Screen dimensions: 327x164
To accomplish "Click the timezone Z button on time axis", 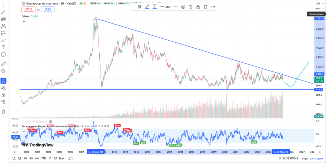I will pyautogui.click(x=15, y=152).
